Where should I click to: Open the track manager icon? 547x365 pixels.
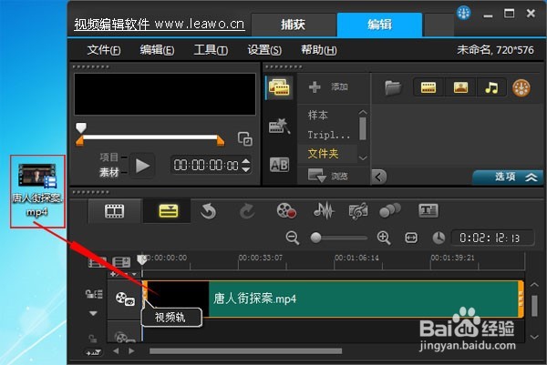coord(121,262)
